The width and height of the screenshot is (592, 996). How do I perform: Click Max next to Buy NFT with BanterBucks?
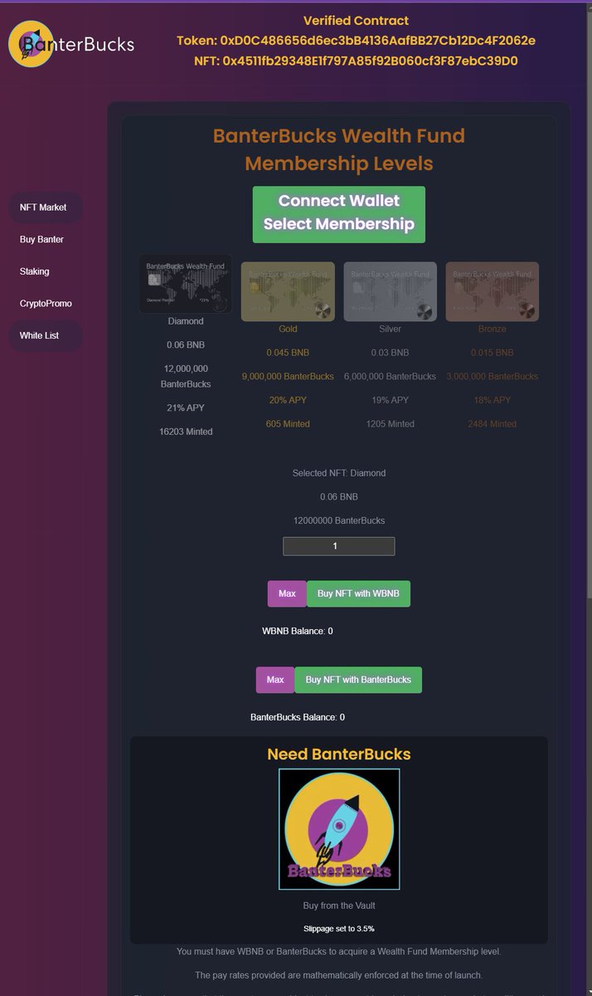(x=275, y=680)
